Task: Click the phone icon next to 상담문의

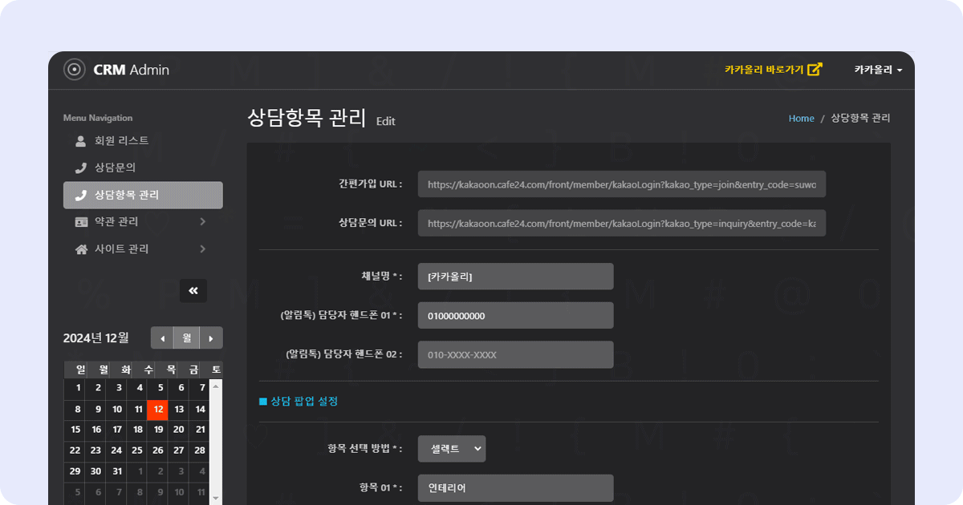Action: [80, 168]
